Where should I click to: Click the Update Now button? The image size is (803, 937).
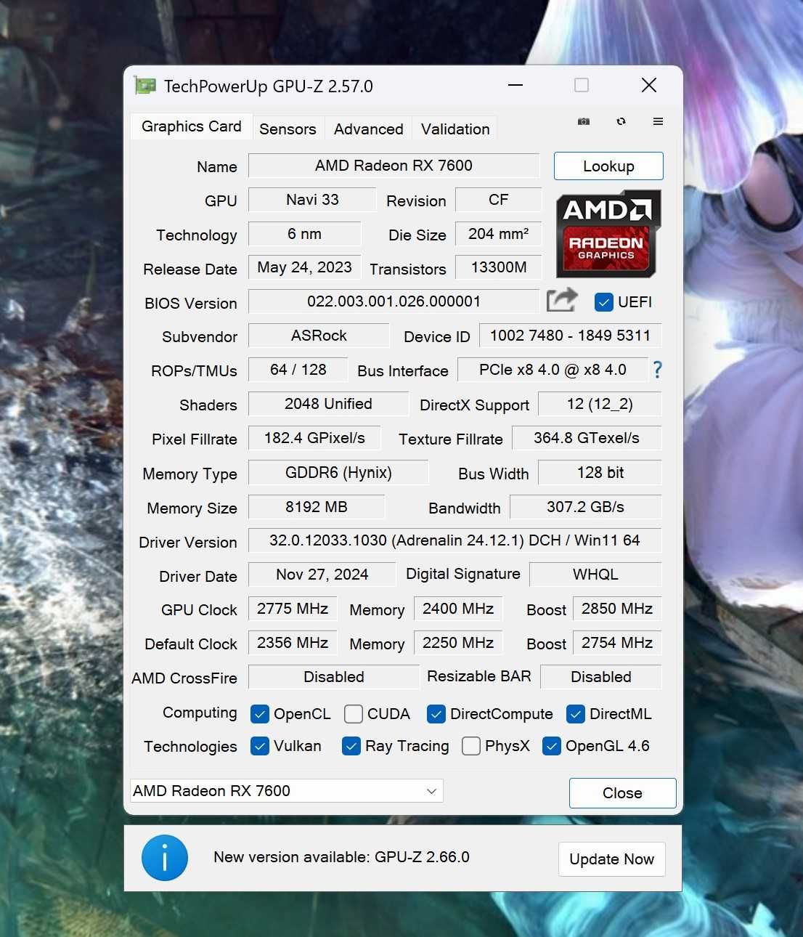612,859
